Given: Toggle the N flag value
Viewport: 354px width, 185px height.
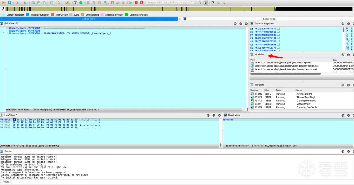Looking at the screenshot, I should 352,29.
